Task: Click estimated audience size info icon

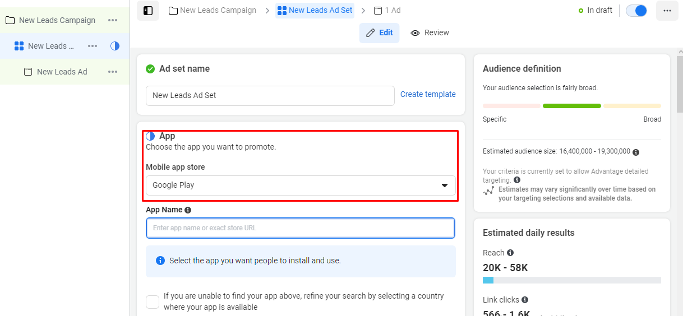Action: [x=636, y=152]
